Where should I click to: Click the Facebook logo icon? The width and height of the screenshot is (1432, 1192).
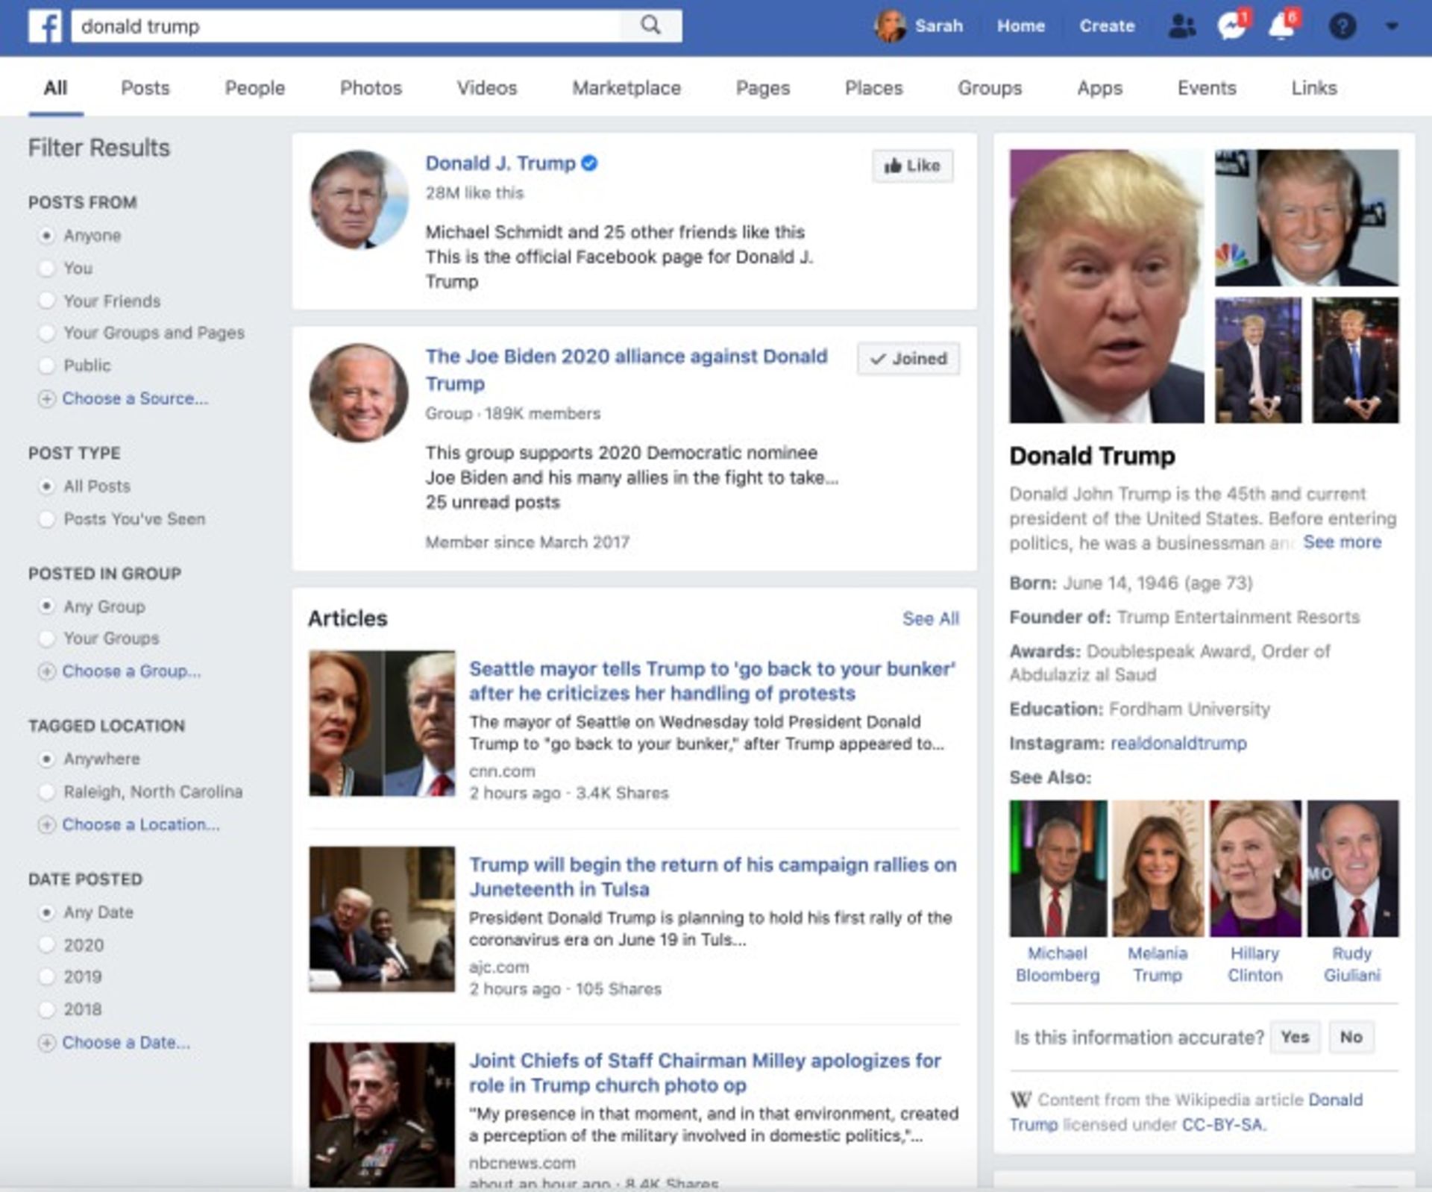(45, 27)
